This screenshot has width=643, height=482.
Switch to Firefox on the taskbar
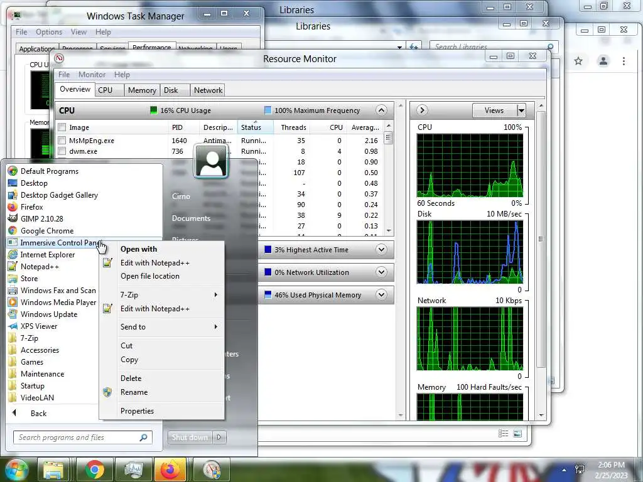pos(170,469)
